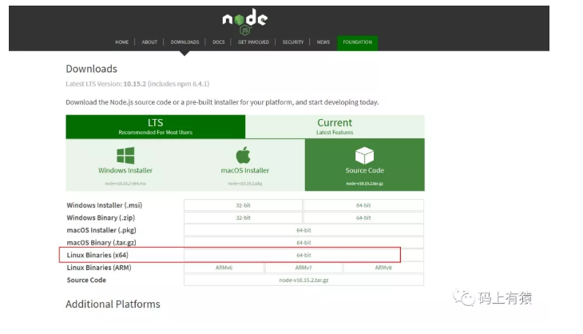Click the Source Code tile label
583x334 pixels.
pos(364,170)
